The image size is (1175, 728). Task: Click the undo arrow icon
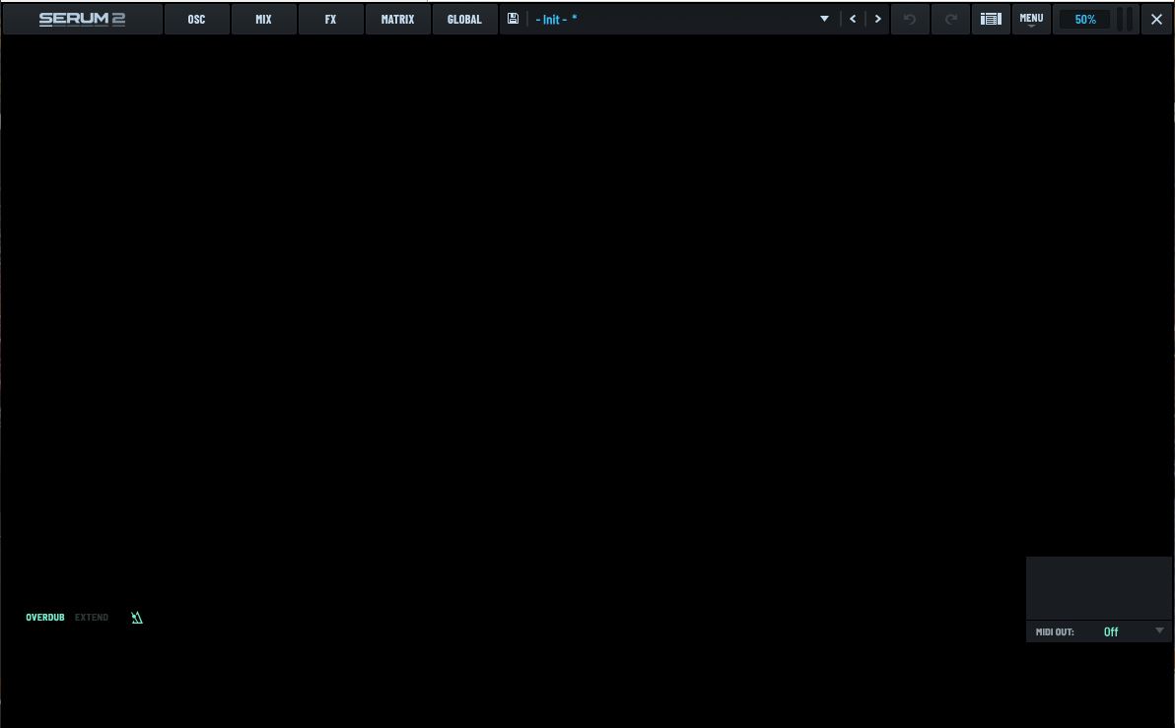910,20
